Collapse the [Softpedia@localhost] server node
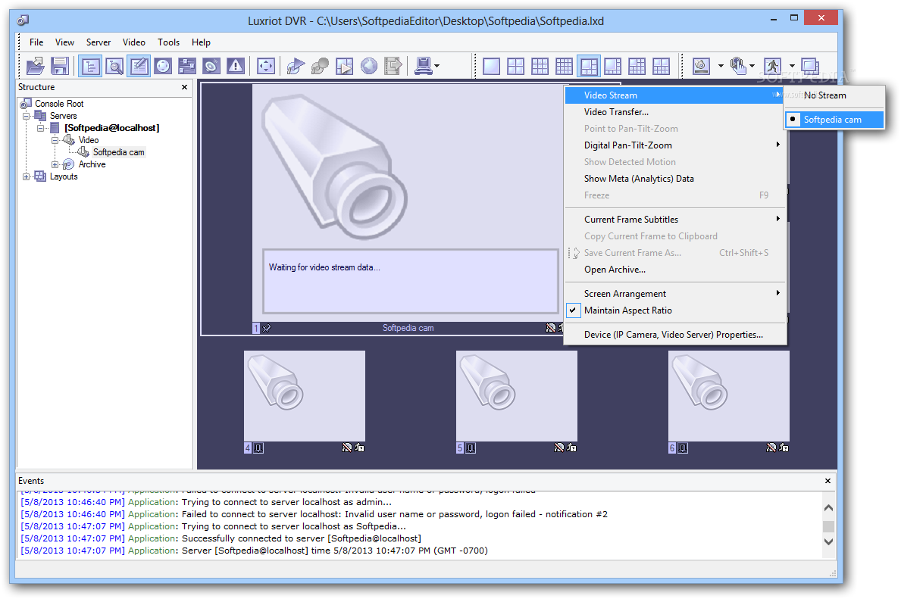This screenshot has height=599, width=901. (40, 128)
